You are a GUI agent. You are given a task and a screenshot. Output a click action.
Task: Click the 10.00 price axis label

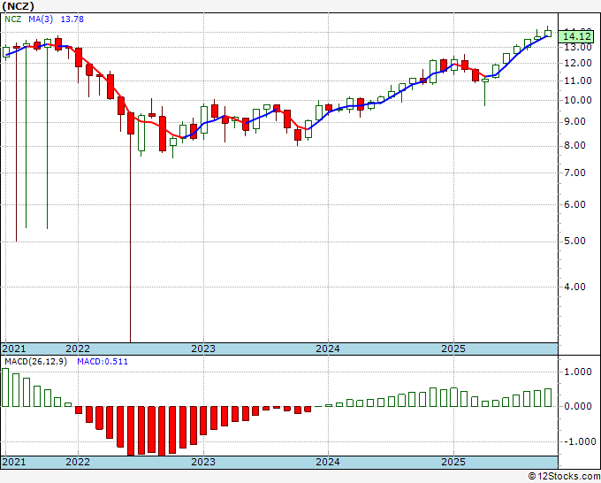pos(578,101)
